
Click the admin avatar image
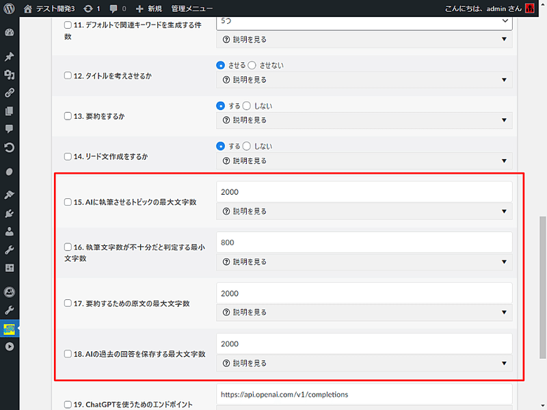[x=530, y=8]
